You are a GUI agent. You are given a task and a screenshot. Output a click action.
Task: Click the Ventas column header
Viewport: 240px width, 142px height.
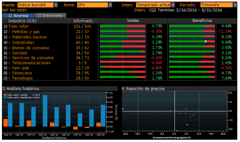tap(133, 21)
